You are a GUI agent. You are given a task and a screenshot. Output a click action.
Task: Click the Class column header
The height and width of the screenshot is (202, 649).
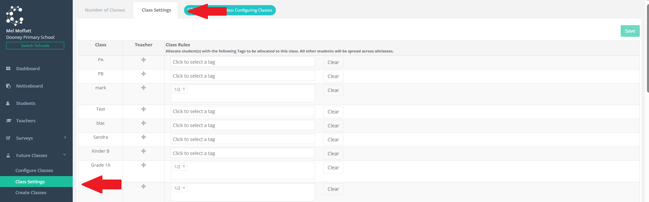(x=101, y=45)
